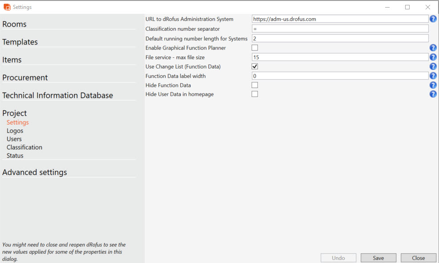Expand the Rooms section in sidebar
Image resolution: width=439 pixels, height=263 pixels.
point(14,24)
